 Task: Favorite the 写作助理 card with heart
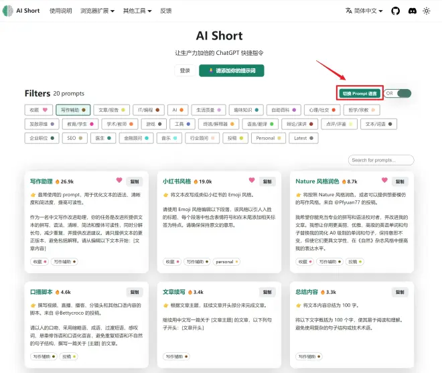[119, 180]
